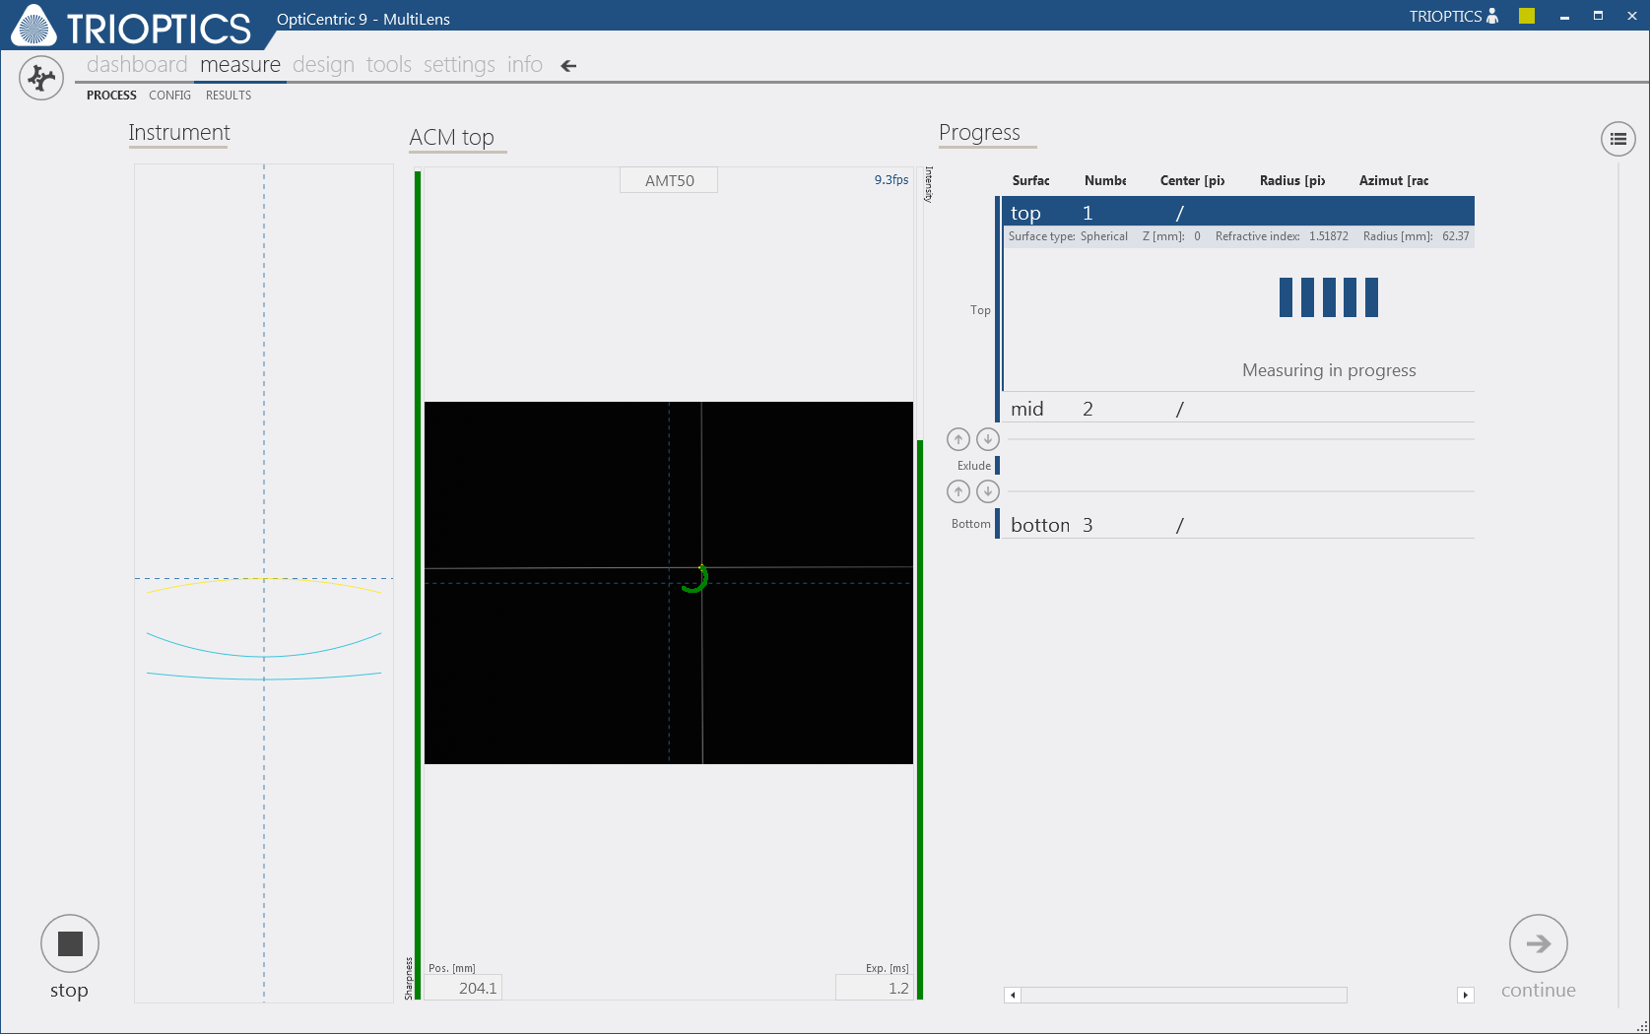Image resolution: width=1650 pixels, height=1034 pixels.
Task: Select the mid surface row
Action: pos(1238,409)
